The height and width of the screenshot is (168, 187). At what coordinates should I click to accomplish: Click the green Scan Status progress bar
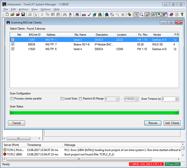94,112
